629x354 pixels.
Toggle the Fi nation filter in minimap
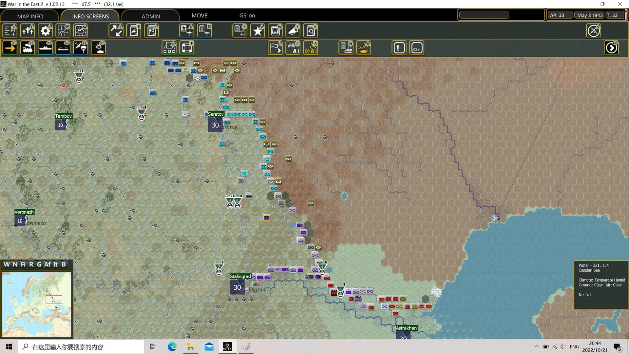click(x=23, y=264)
